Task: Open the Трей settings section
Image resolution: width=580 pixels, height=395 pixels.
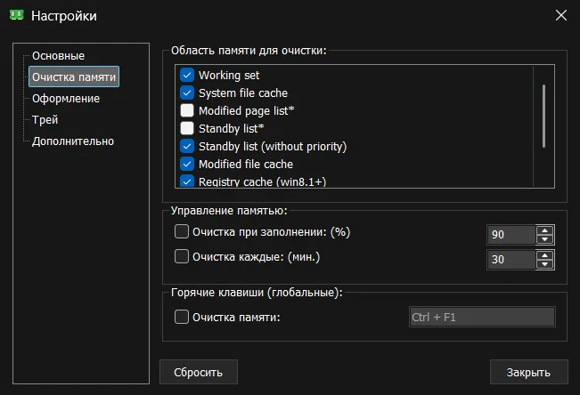Action: coord(45,120)
